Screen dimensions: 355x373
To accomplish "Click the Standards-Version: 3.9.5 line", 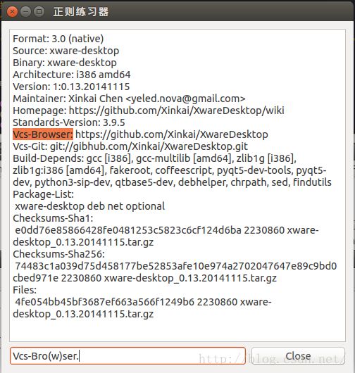I will click(x=69, y=122).
